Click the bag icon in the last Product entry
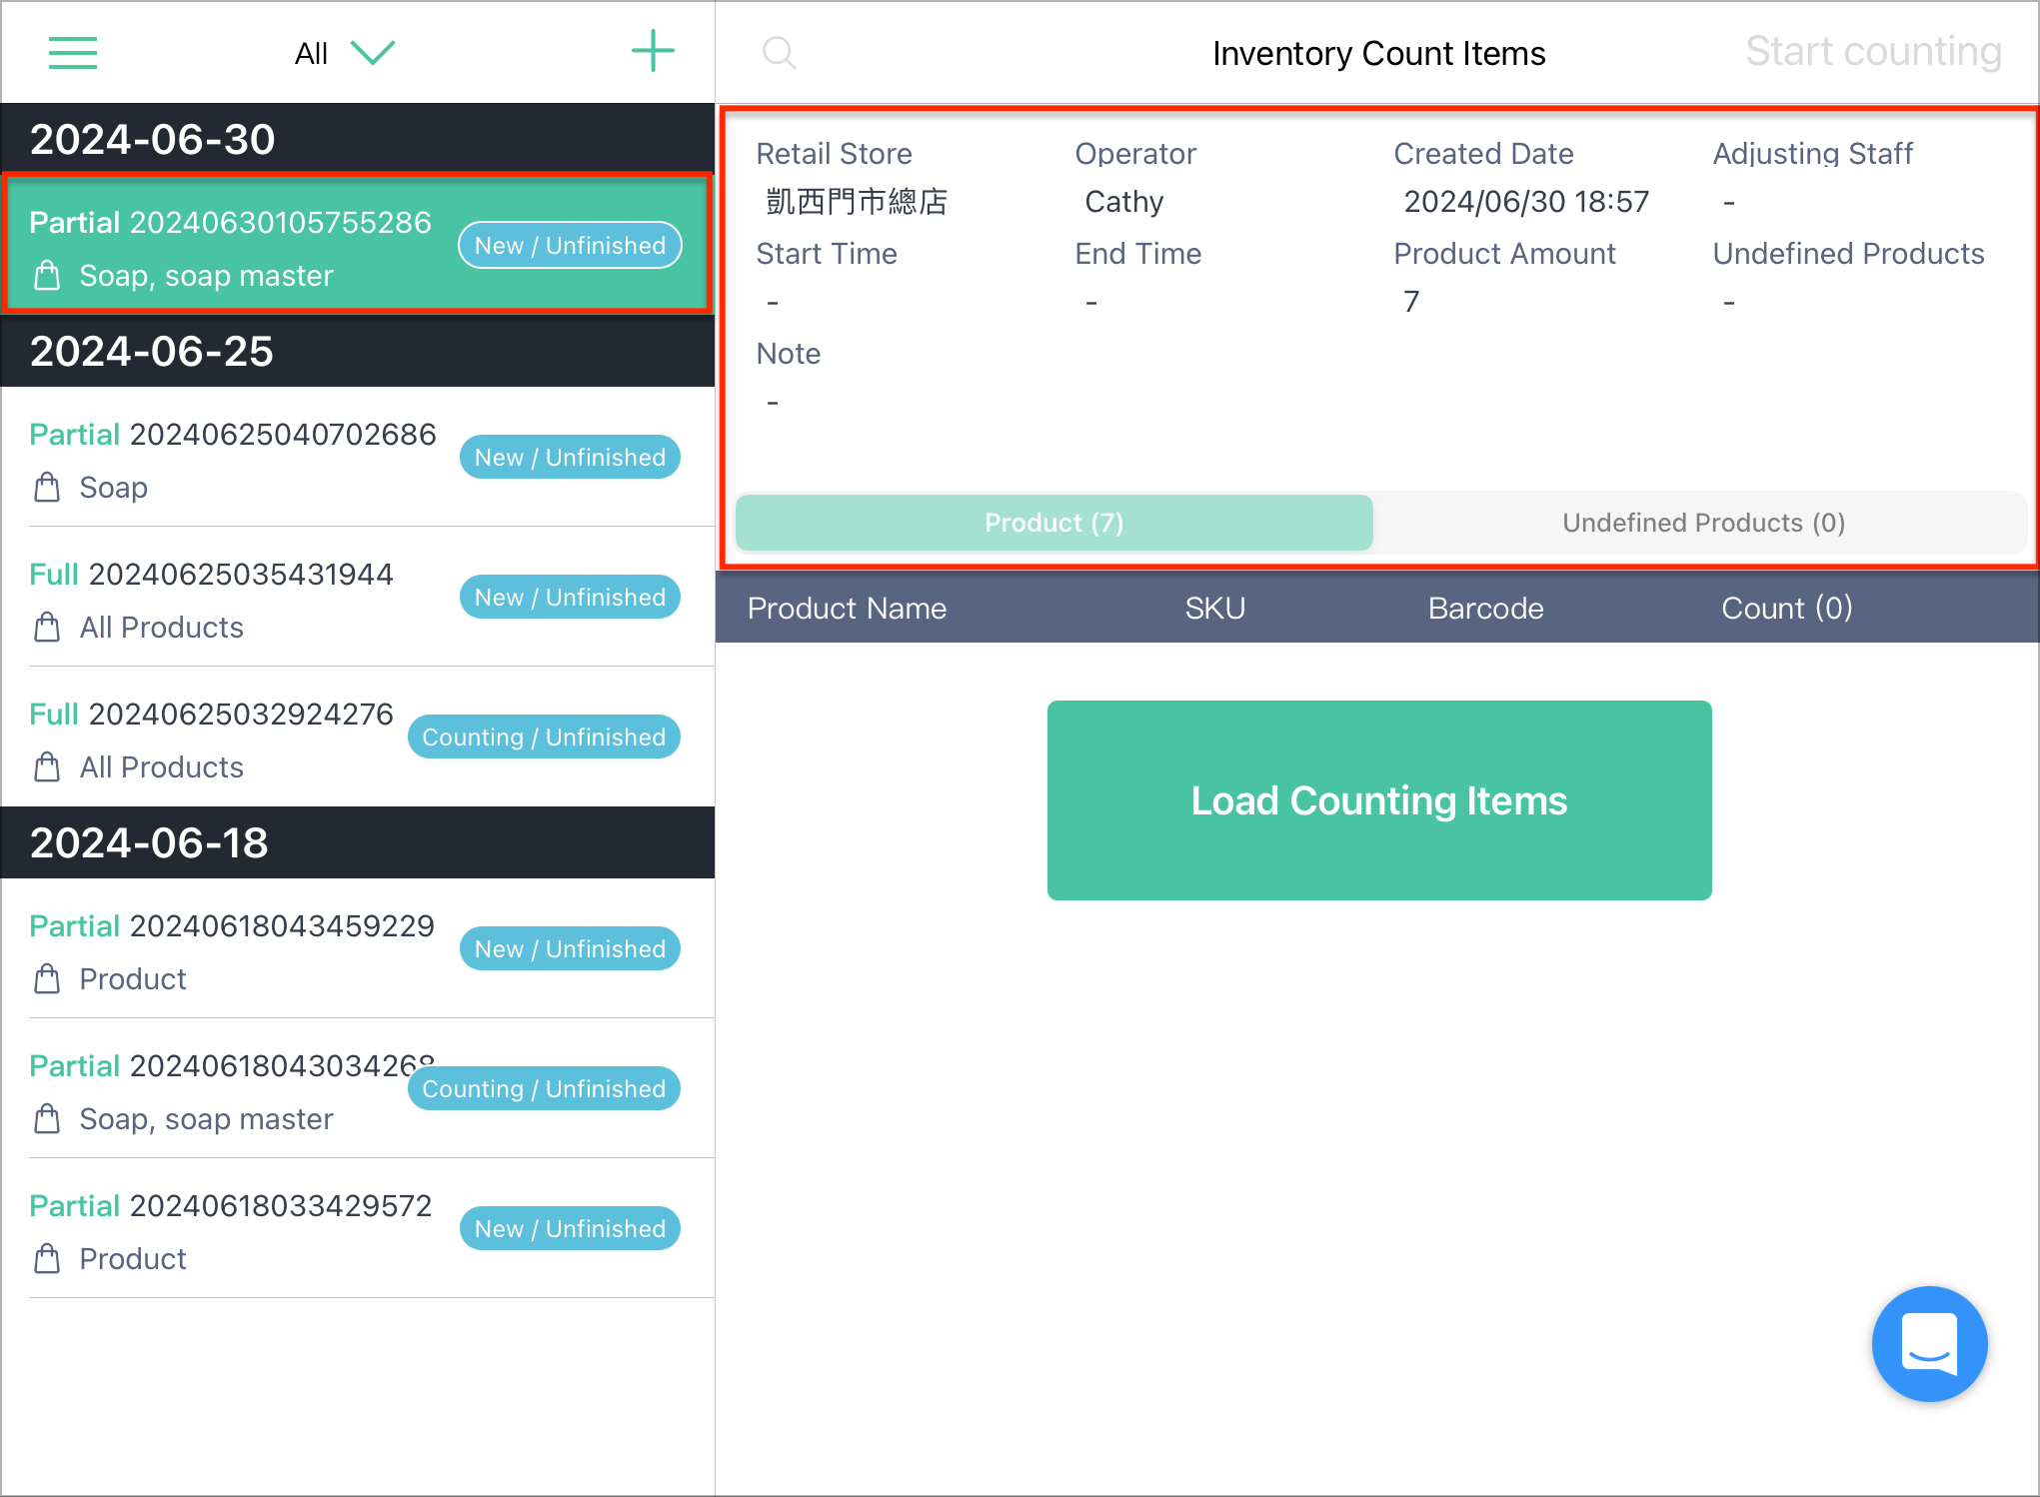The height and width of the screenshot is (1497, 2040). [47, 1259]
